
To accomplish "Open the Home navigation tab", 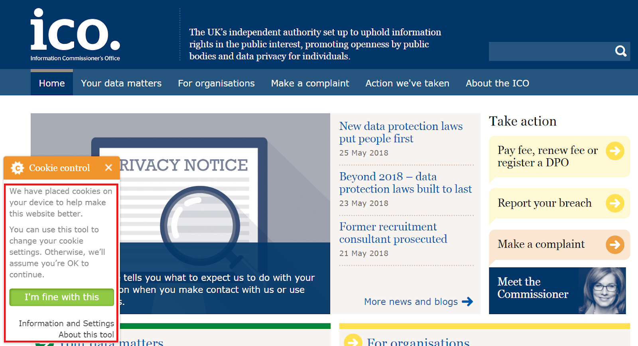I will coord(52,83).
